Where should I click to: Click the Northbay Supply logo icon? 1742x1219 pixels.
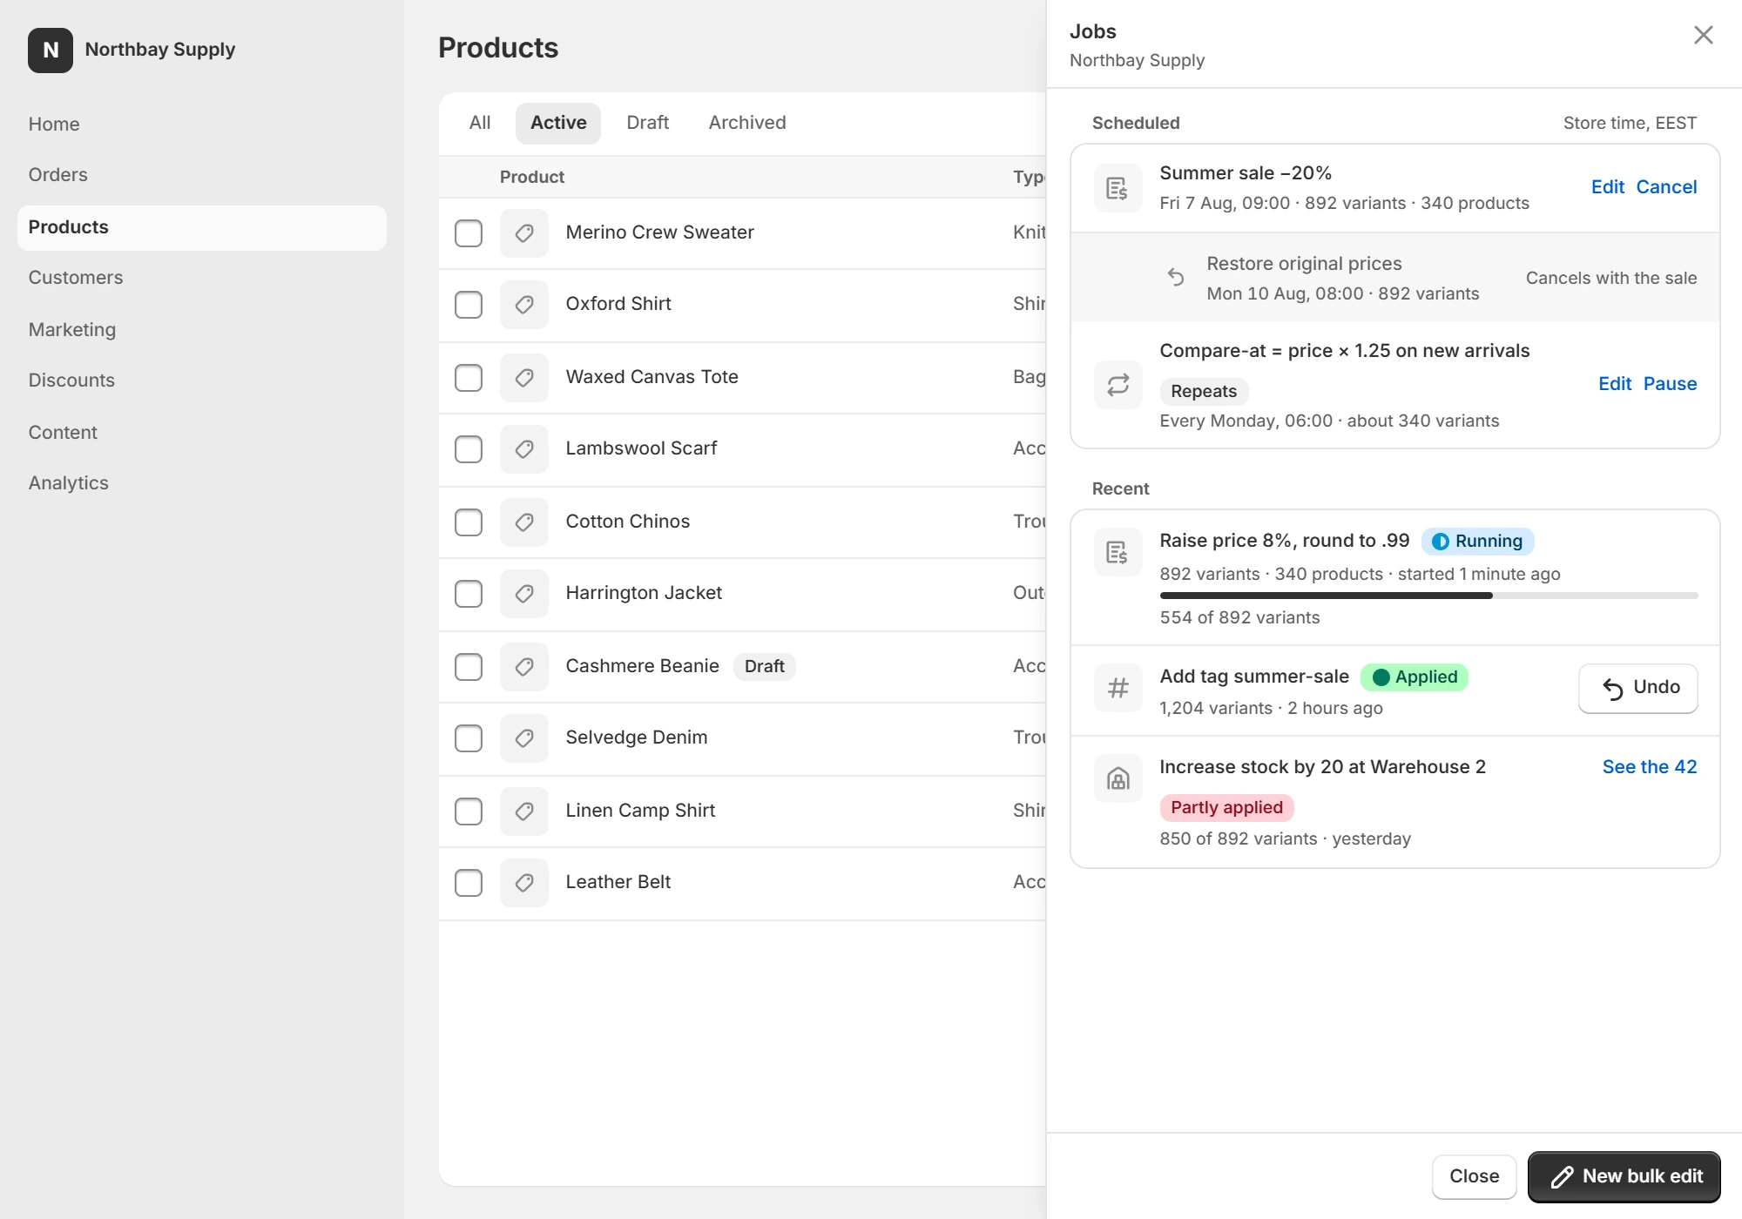coord(51,50)
